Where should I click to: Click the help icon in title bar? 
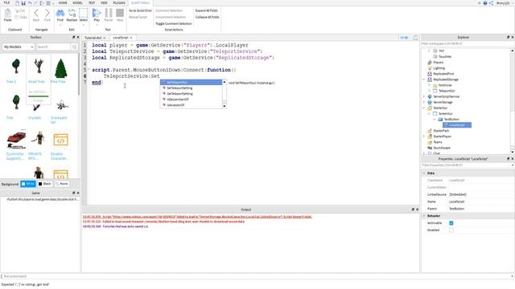click(x=485, y=3)
